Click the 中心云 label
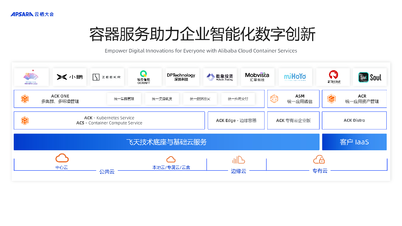Image resolution: width=402 pixels, height=226 pixels. pos(62,167)
